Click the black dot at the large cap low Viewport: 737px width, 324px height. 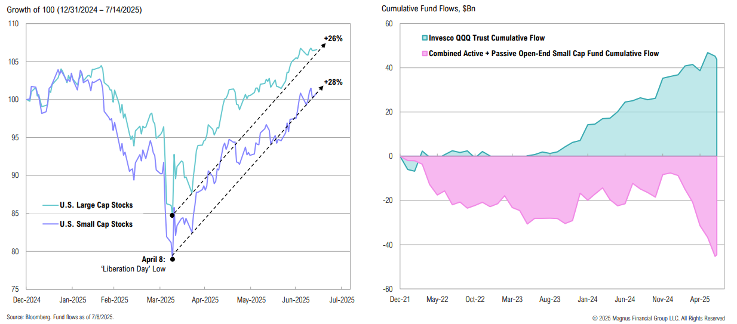(172, 215)
